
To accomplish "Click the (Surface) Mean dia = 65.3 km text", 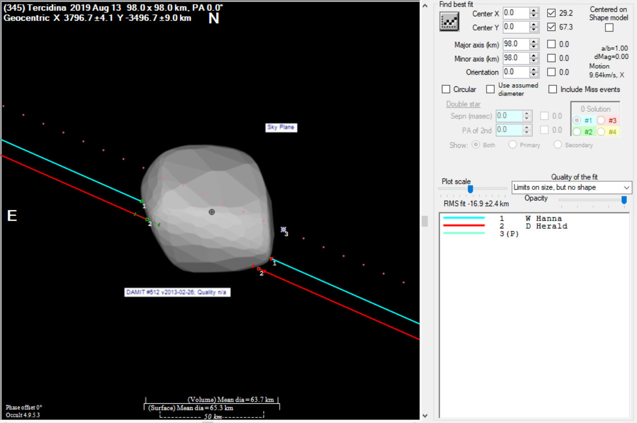I will tap(191, 407).
